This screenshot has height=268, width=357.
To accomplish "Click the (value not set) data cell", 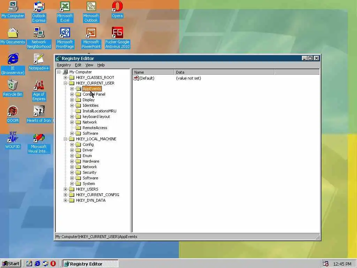I will (x=188, y=78).
